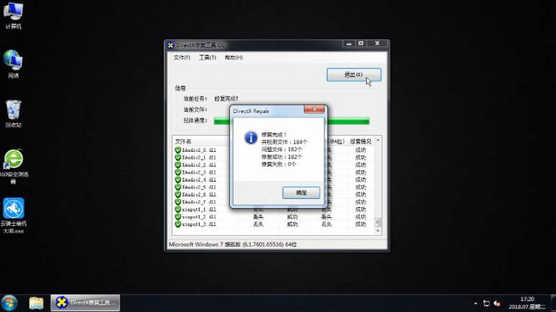Click the Windows Start orb
This screenshot has width=556, height=312.
(x=9, y=303)
